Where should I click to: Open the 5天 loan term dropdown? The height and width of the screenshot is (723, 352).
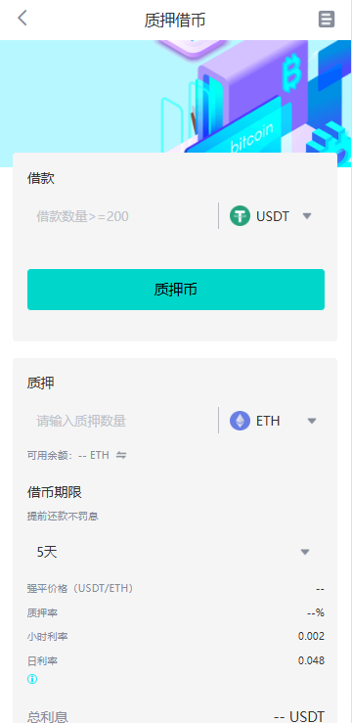tap(175, 552)
